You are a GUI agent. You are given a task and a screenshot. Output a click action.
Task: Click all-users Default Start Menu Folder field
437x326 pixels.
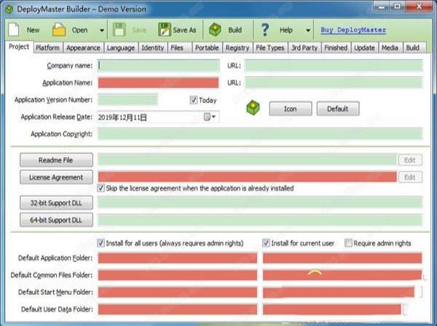point(178,292)
